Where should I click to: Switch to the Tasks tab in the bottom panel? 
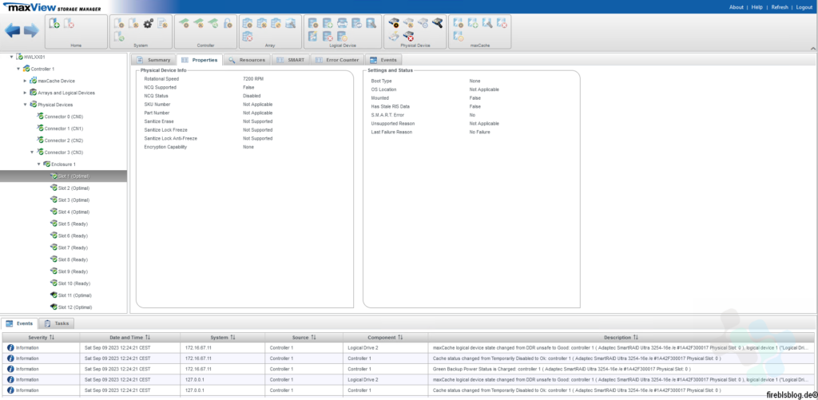(x=57, y=323)
